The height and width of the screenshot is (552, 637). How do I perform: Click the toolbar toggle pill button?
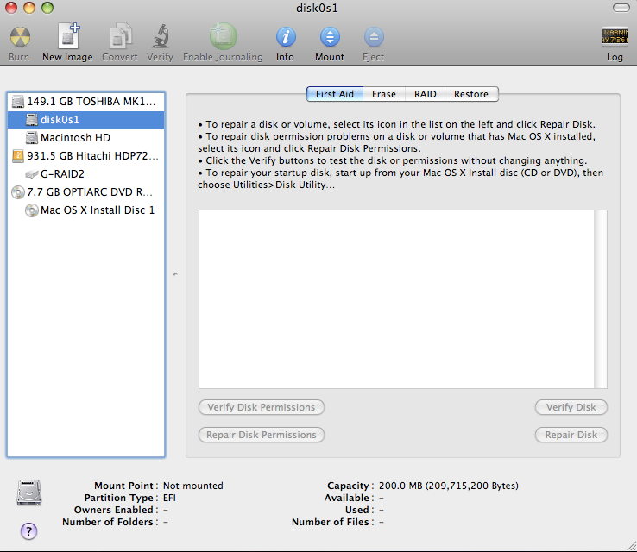[x=621, y=8]
